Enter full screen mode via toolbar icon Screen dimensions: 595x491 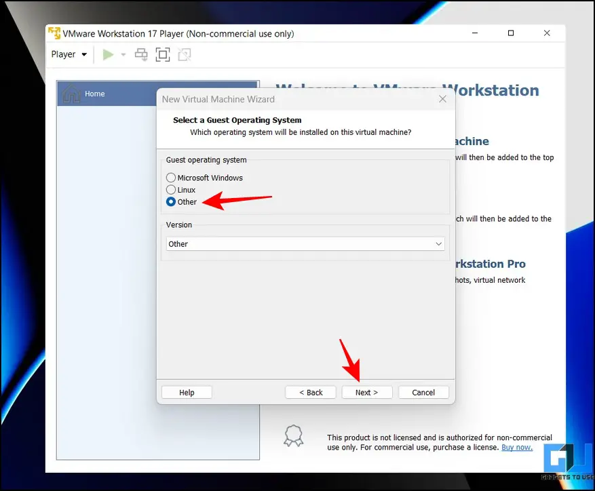(x=163, y=55)
